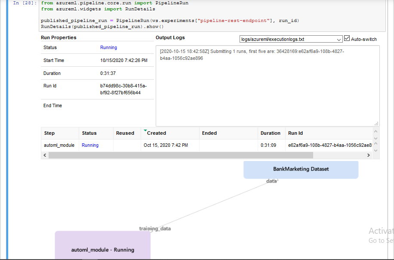Click the table vertical scrollbar bottom down arrow
Image resolution: width=394 pixels, height=260 pixels.
376,150
